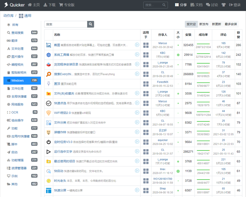
Task: Open sharer Marcus profile in 截图 row
Action: [163, 43]
